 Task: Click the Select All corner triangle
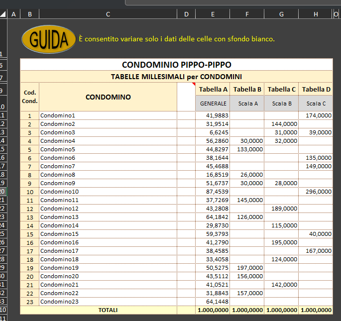(x=3, y=14)
